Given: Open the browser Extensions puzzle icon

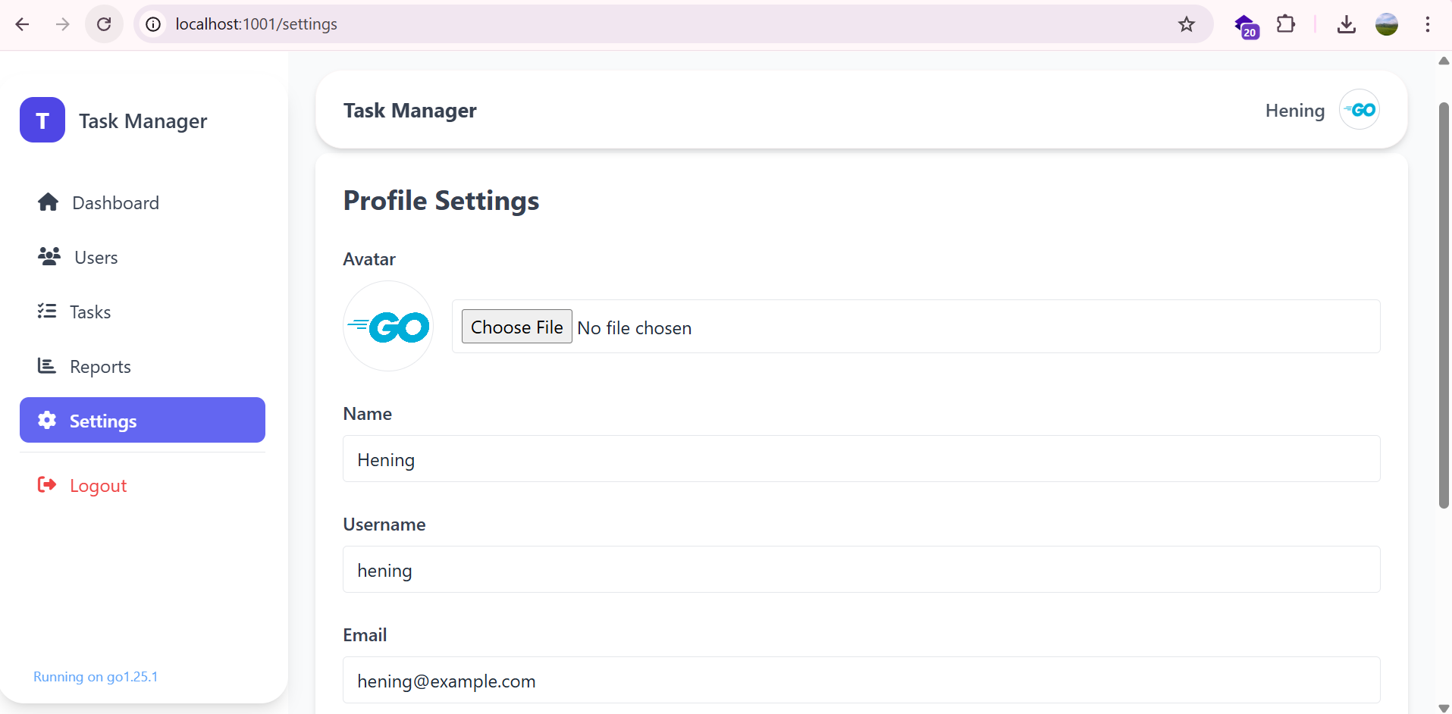Looking at the screenshot, I should point(1286,24).
